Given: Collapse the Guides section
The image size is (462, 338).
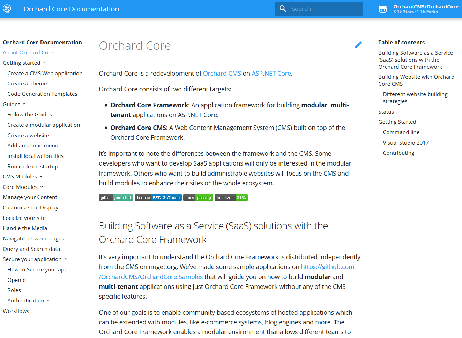Looking at the screenshot, I should pos(15,105).
